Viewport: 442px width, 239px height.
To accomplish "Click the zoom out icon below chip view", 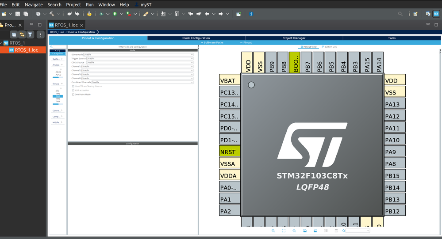I will click(x=294, y=231).
